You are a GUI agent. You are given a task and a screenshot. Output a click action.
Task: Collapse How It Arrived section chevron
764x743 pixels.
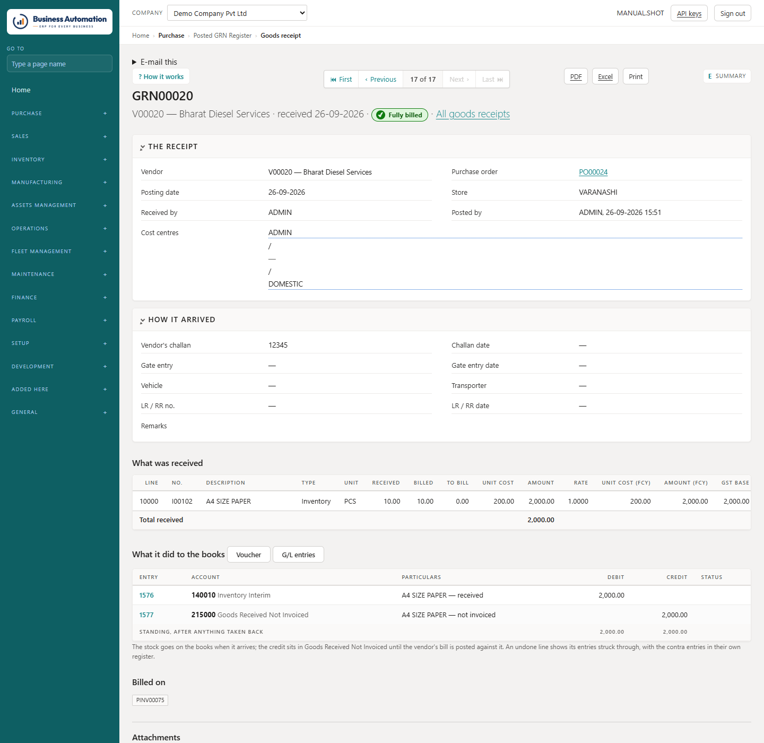143,320
